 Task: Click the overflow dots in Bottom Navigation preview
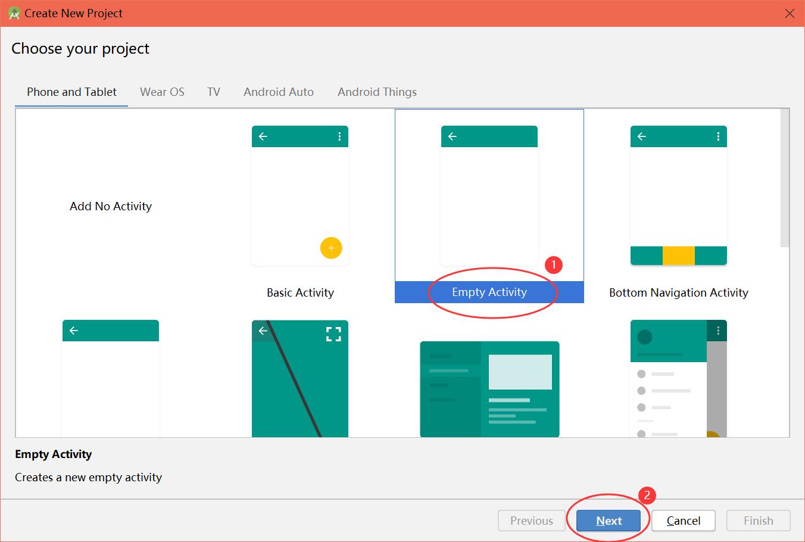click(718, 136)
